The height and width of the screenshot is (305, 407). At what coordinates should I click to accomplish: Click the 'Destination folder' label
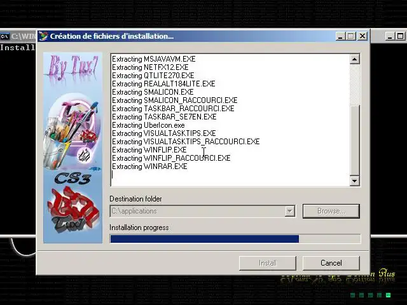[135, 199]
